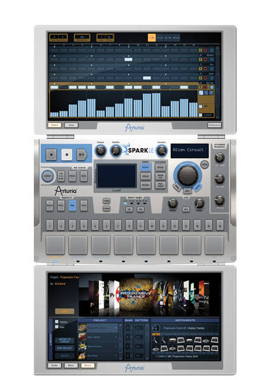Switch to the Studio tab
This screenshot has height=380, width=271.
coord(55,365)
